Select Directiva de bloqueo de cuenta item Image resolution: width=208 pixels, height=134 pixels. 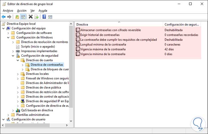tap(50, 69)
